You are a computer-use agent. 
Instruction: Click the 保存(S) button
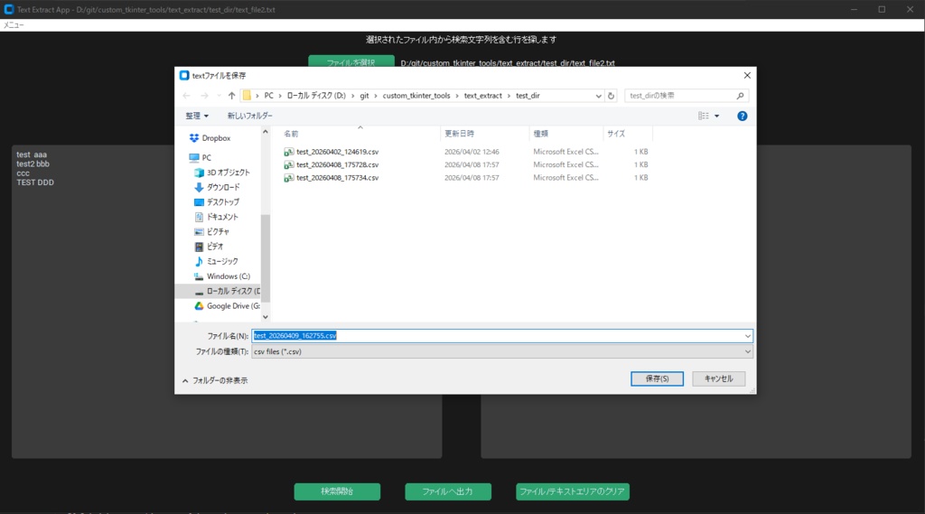(x=657, y=378)
